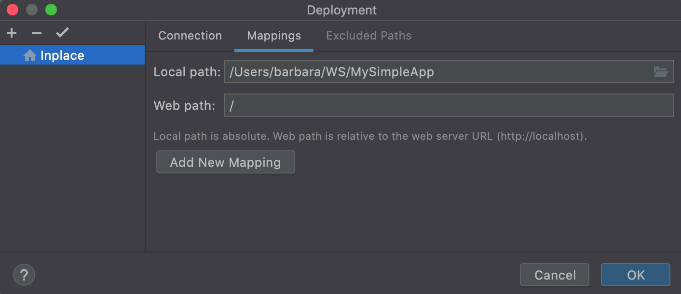The width and height of the screenshot is (681, 294).
Task: Open the help question mark
Action: (x=24, y=275)
